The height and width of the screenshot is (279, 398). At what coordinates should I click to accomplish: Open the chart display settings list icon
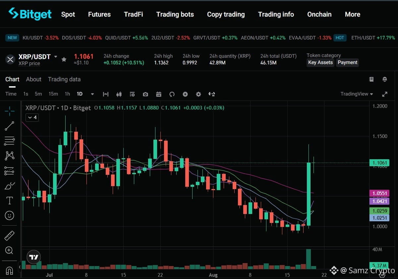pos(132,94)
